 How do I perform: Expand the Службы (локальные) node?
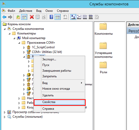(x=5, y=117)
